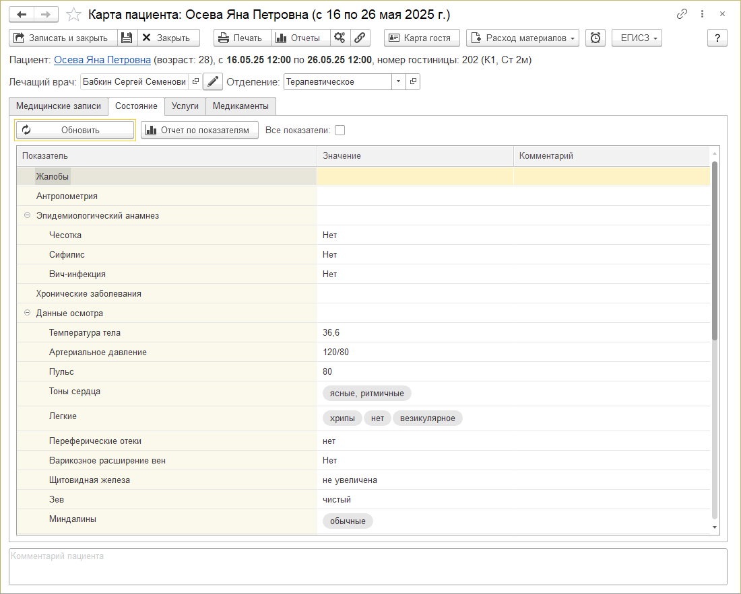Collapse the Данные осмотра group
This screenshot has height=594, width=741.
click(28, 313)
